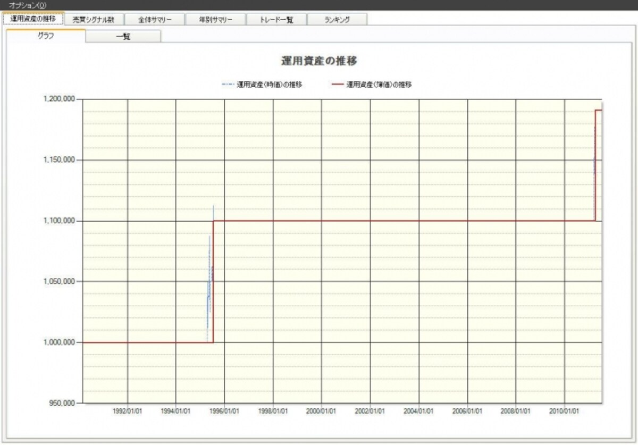The width and height of the screenshot is (638, 445).
Task: Select the 1,100,000 y-axis label
Action: pyautogui.click(x=60, y=221)
